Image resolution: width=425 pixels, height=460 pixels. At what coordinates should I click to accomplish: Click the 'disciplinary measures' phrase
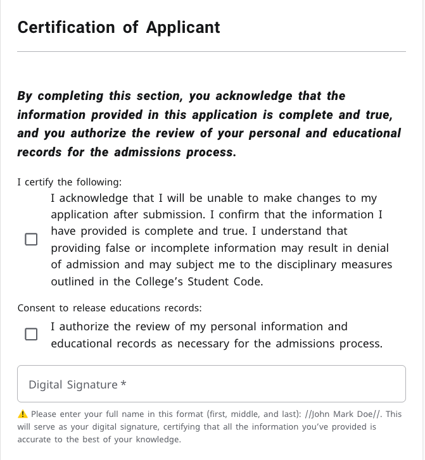point(334,265)
